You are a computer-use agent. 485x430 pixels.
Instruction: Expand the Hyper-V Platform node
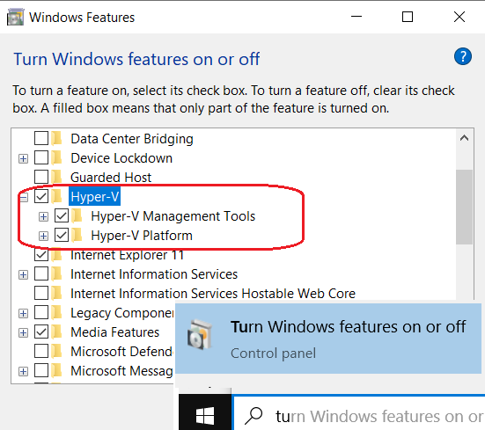point(44,237)
